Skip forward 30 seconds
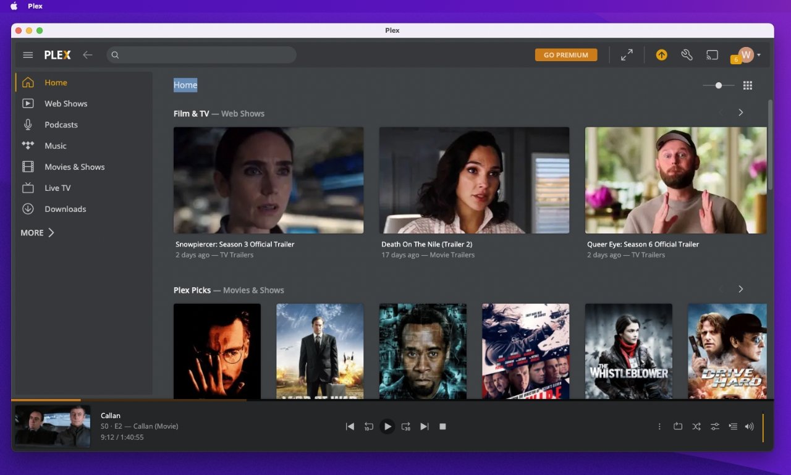This screenshot has height=475, width=791. point(406,426)
